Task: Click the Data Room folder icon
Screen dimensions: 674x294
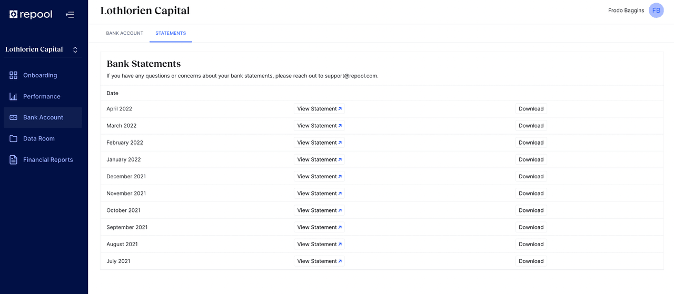Action: click(x=14, y=138)
